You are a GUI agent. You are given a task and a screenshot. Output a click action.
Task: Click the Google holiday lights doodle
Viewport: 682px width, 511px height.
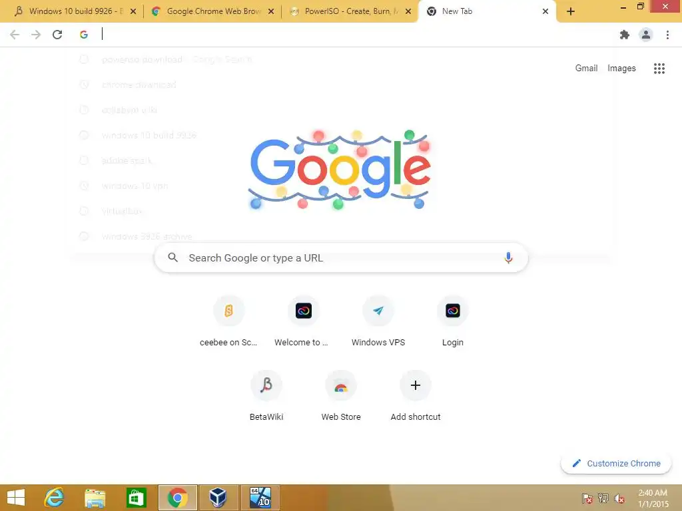(x=340, y=170)
